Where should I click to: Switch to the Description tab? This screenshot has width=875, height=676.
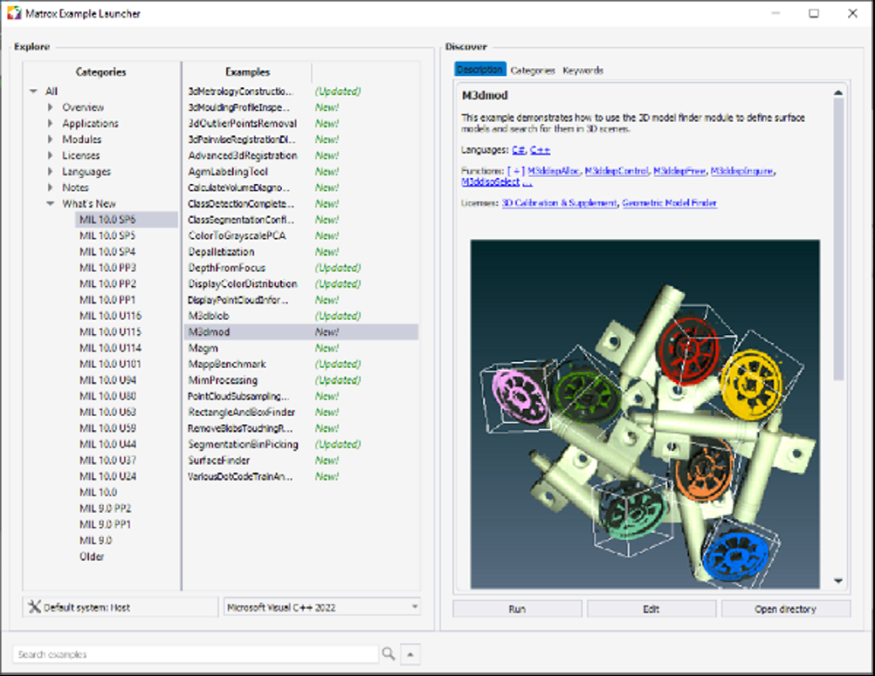480,70
